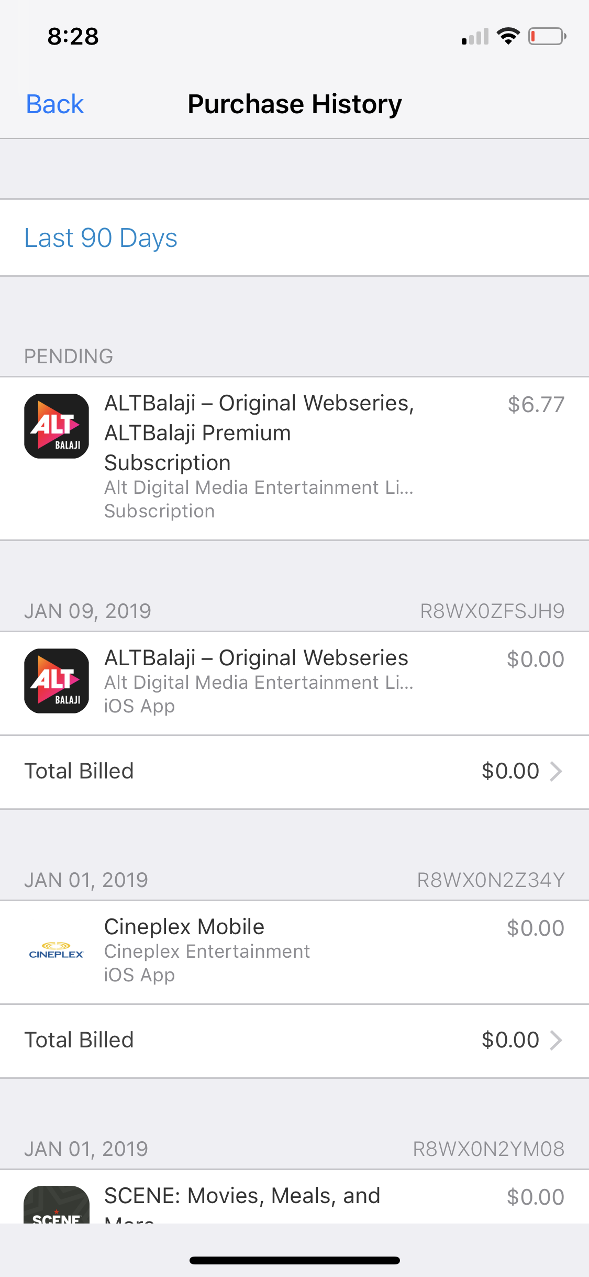Tap the cellular signal bars icon
The height and width of the screenshot is (1277, 589).
point(475,37)
